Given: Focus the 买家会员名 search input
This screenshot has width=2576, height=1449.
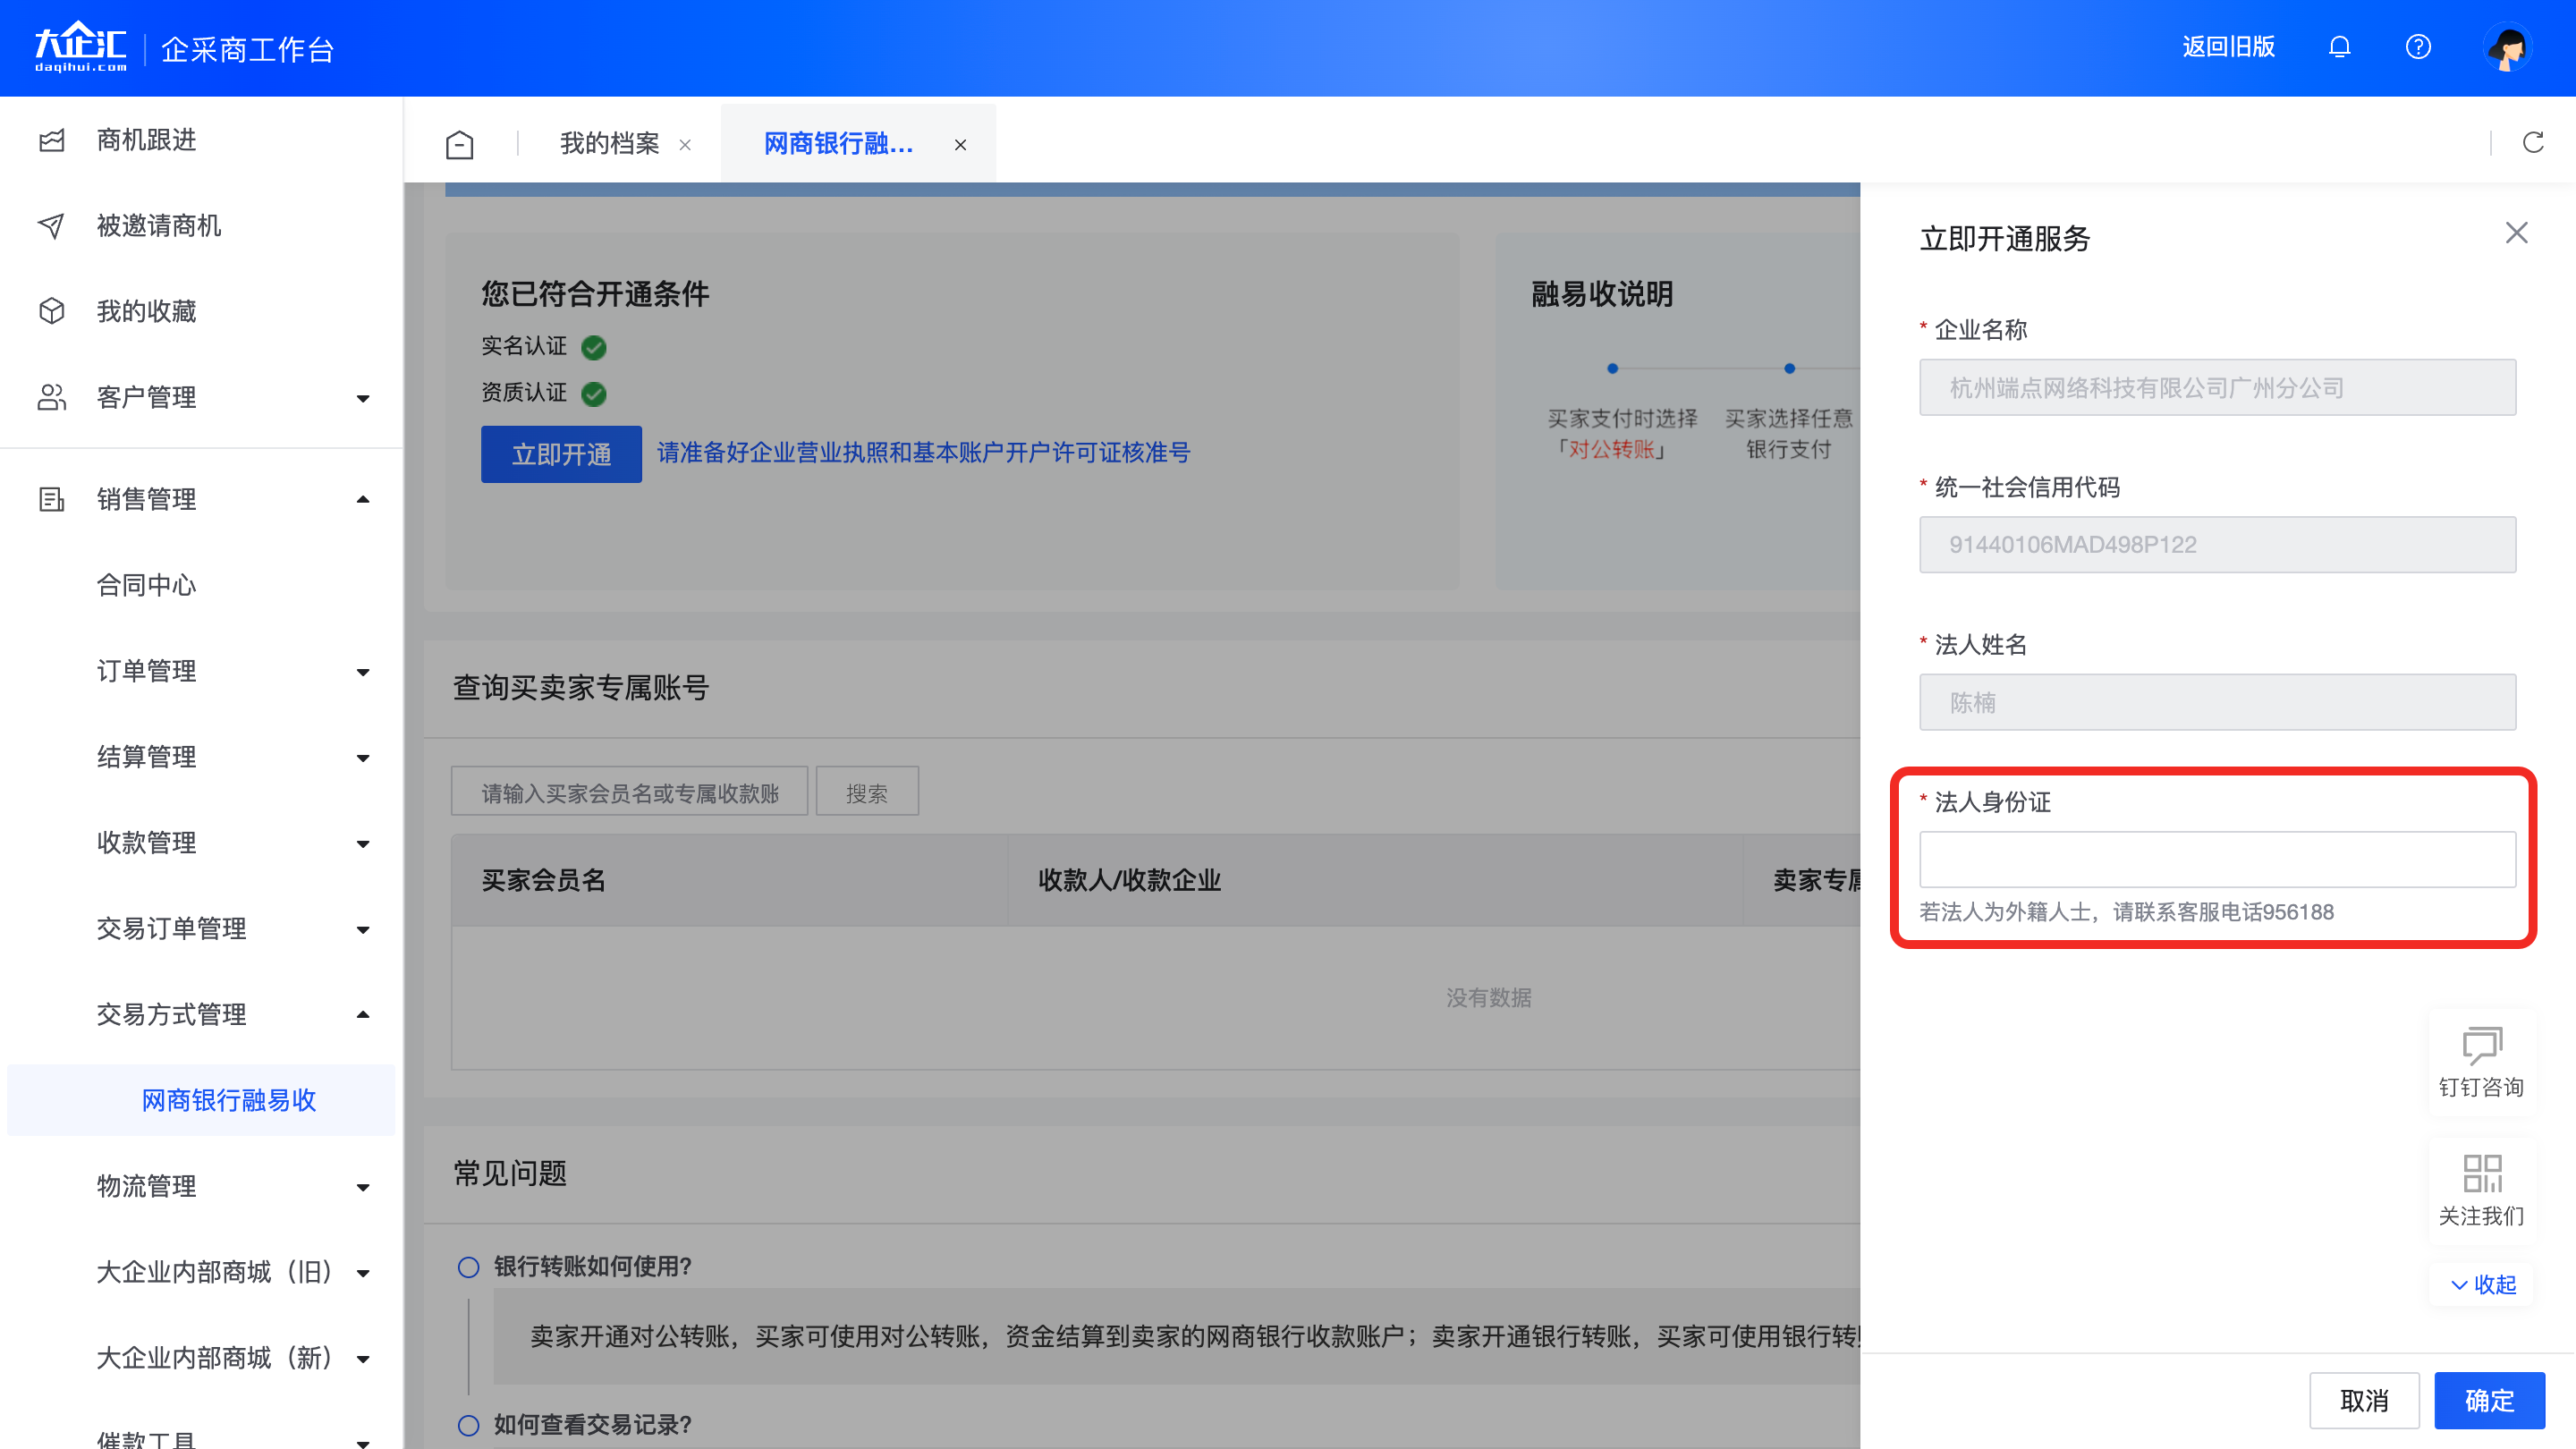Looking at the screenshot, I should pos(629,792).
